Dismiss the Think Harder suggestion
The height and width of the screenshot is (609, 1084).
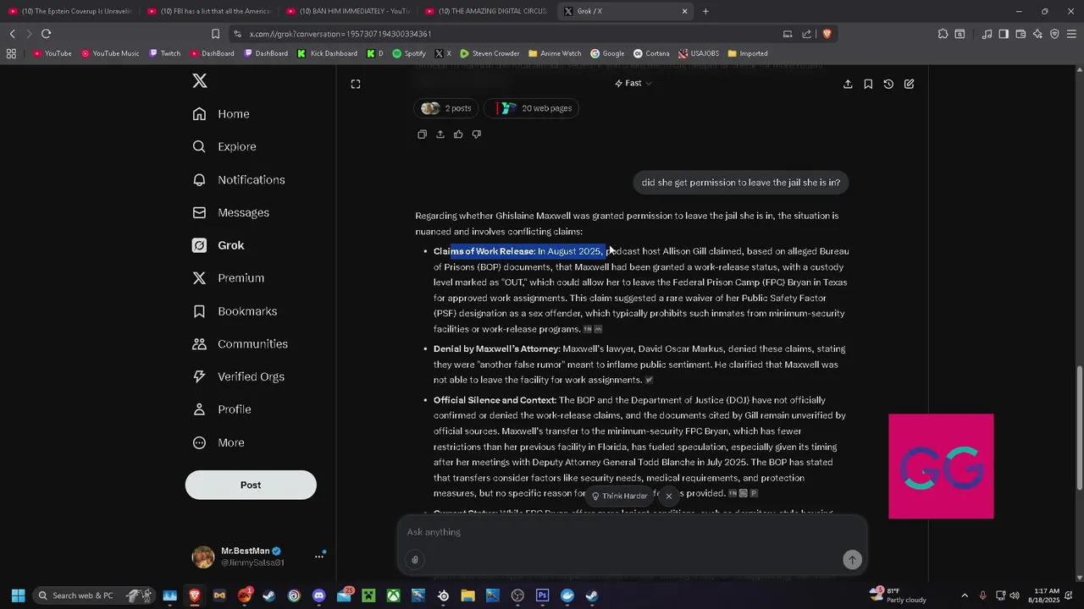(668, 496)
